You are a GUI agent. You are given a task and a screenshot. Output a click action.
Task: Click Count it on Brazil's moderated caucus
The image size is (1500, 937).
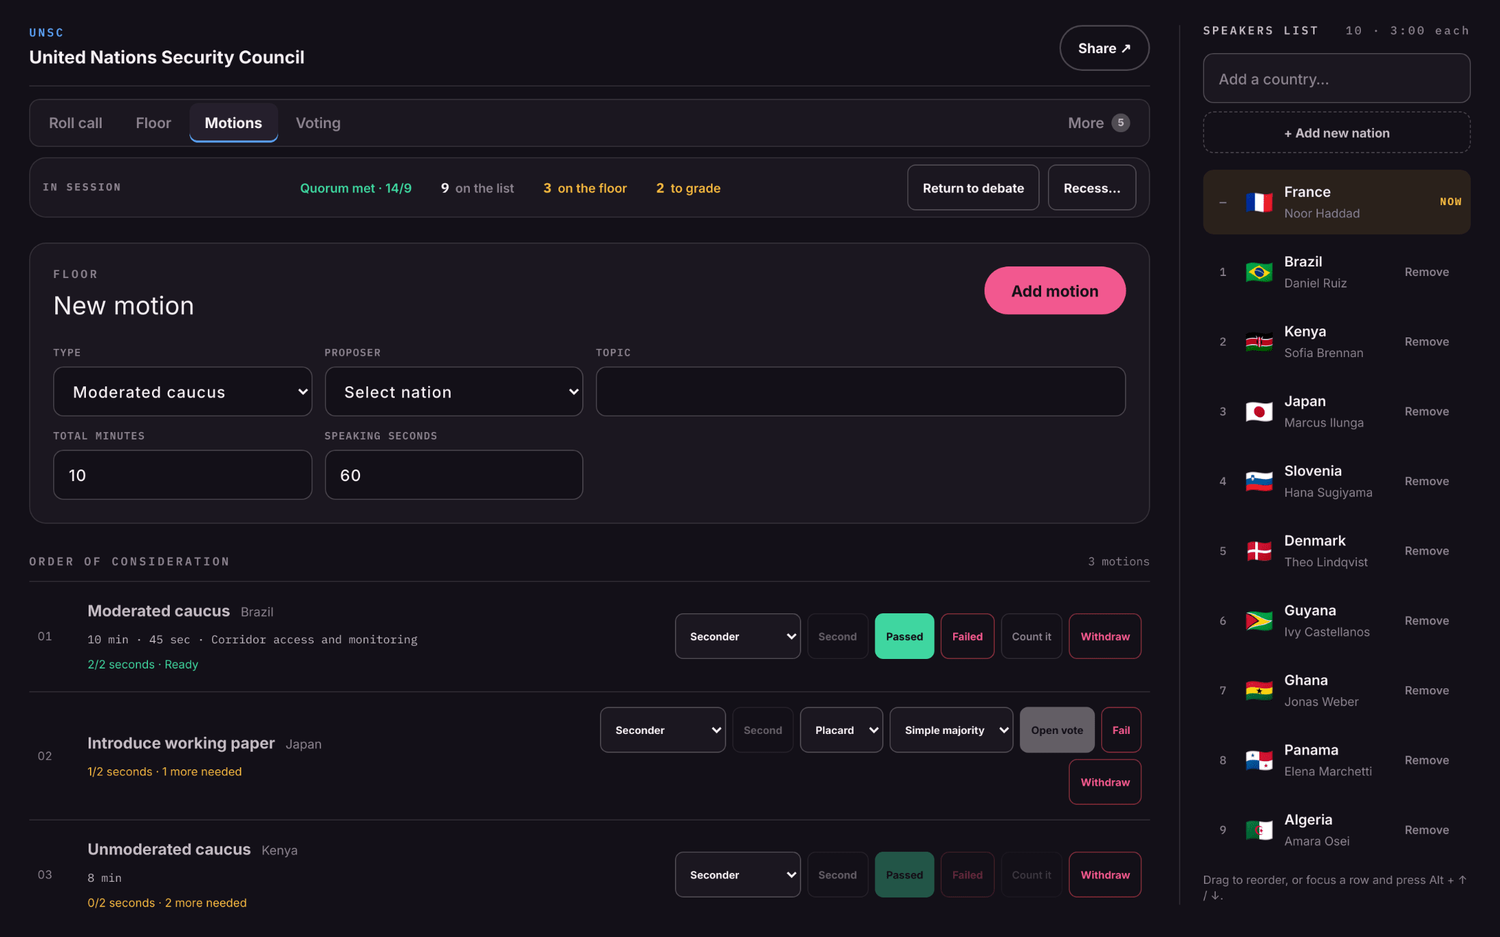[x=1032, y=636]
